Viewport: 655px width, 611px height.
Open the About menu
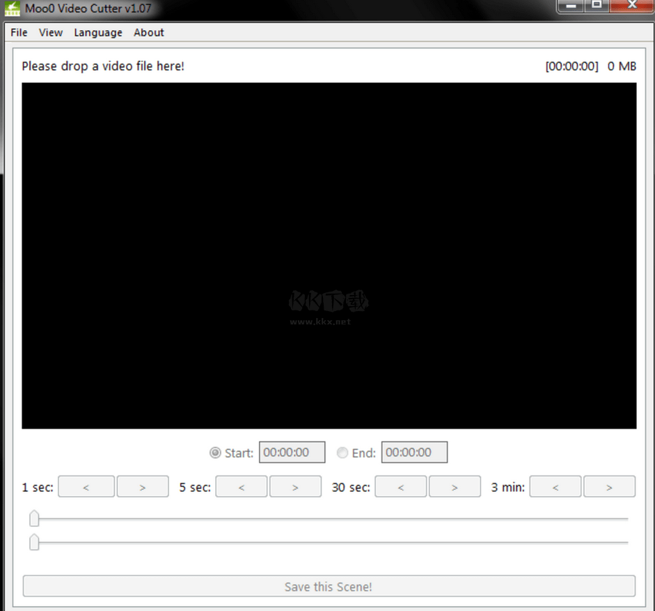(149, 33)
